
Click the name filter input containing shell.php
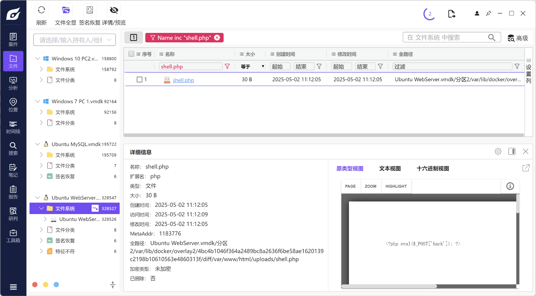coord(191,66)
